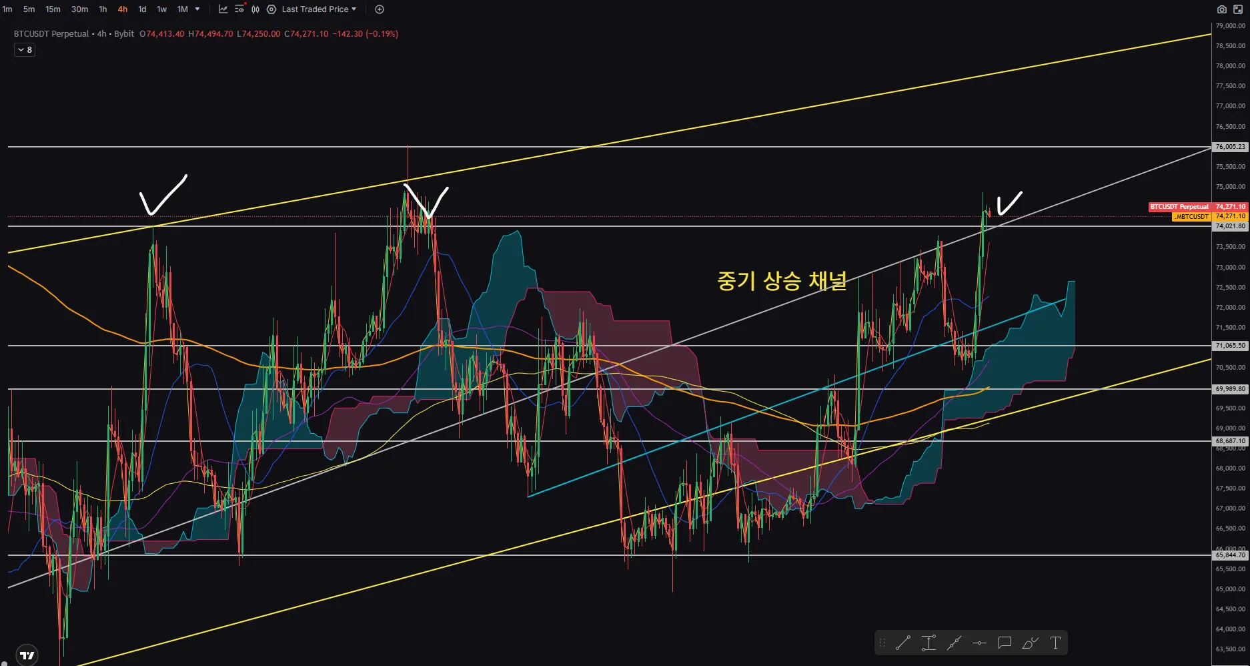Switch to the 1h timeframe

click(103, 9)
